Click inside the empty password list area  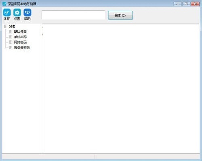tap(121, 89)
